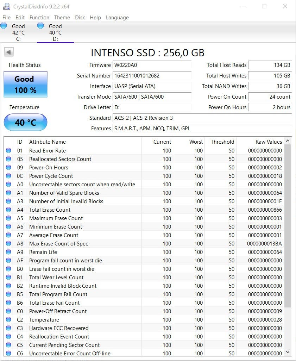Click status orb next to Remain Life
Viewport: 296px width, 361px height.
(x=8, y=252)
